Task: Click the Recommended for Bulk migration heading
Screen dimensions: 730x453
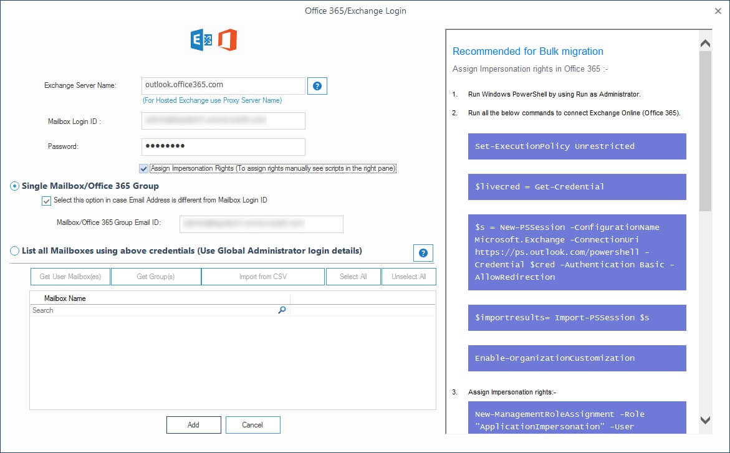Action: pos(527,51)
